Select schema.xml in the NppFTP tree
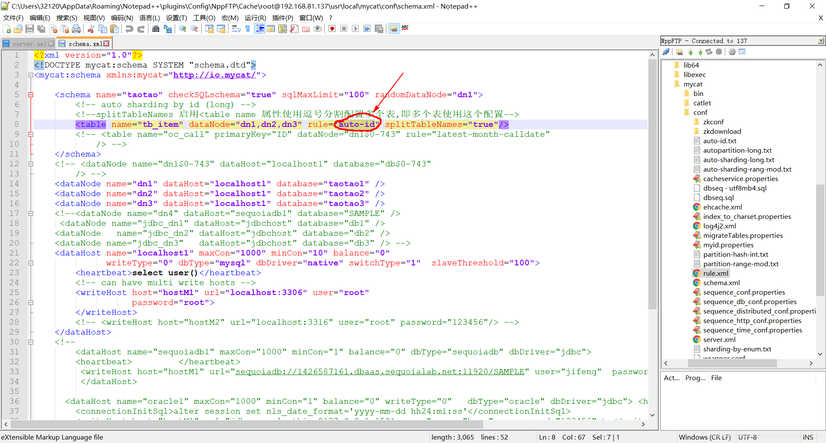The height and width of the screenshot is (443, 826). coord(721,283)
